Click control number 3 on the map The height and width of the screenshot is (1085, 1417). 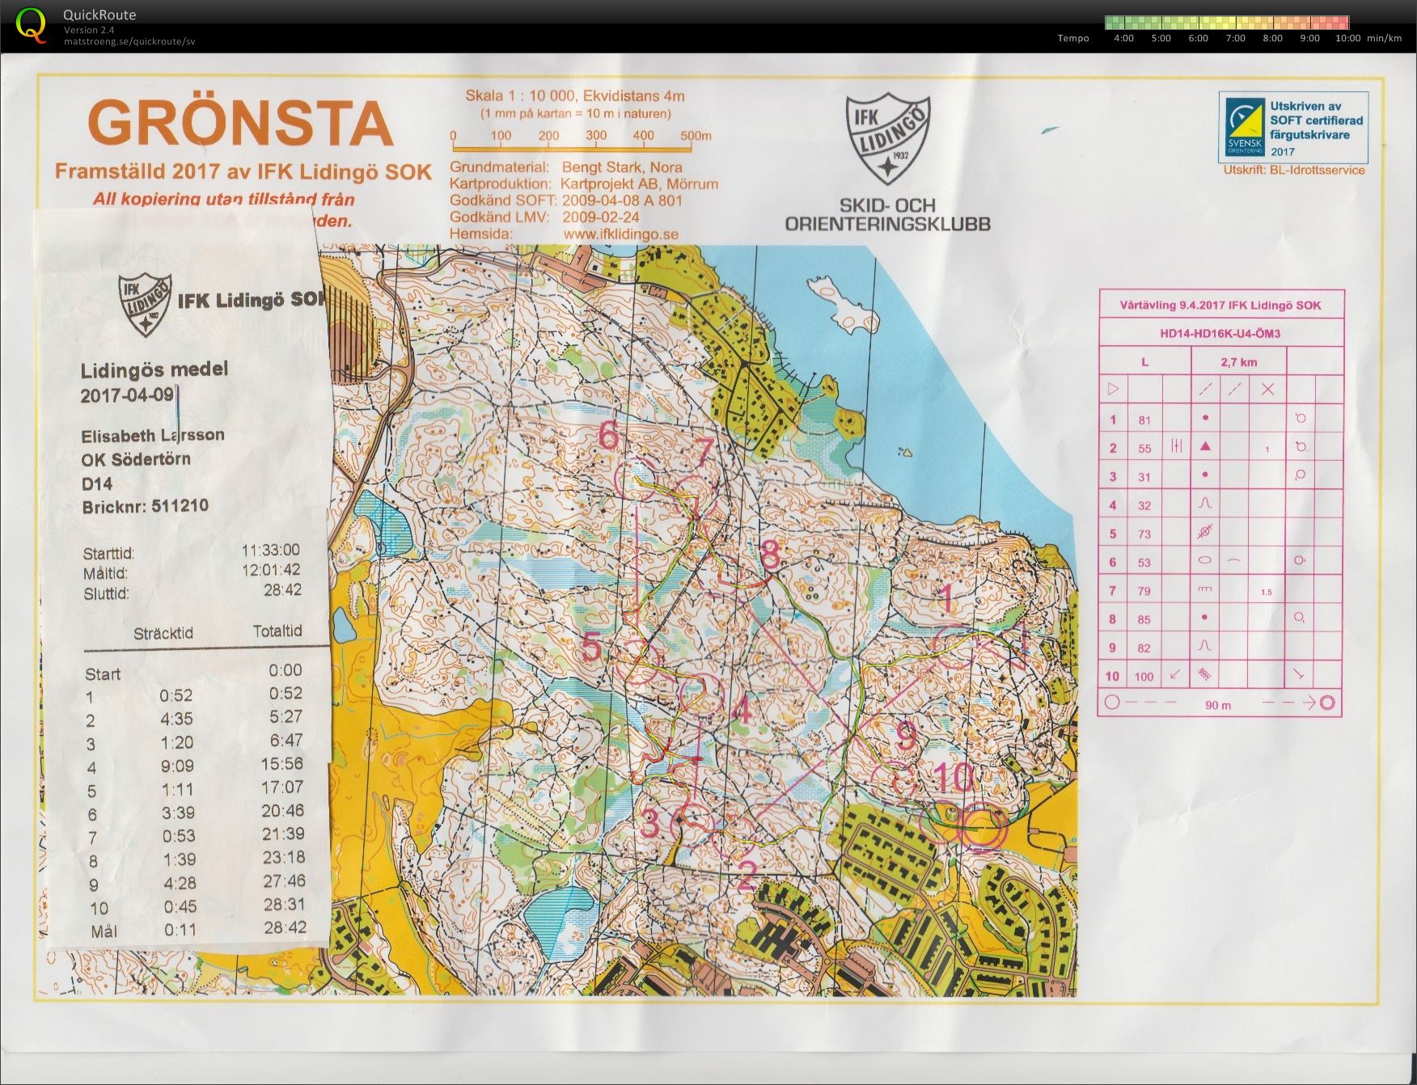click(x=649, y=825)
